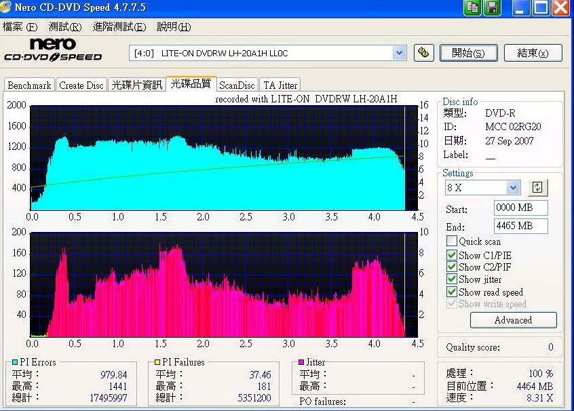
Task: Switch to the Create Disc tab
Action: coord(81,85)
